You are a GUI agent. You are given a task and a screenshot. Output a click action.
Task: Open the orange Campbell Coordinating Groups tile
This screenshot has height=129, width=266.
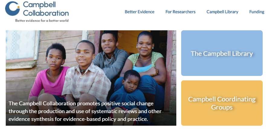pos(222,103)
